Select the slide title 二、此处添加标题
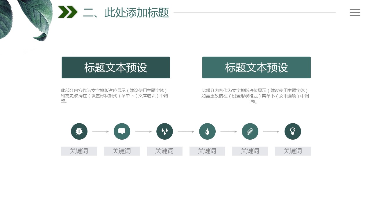 click(x=126, y=12)
